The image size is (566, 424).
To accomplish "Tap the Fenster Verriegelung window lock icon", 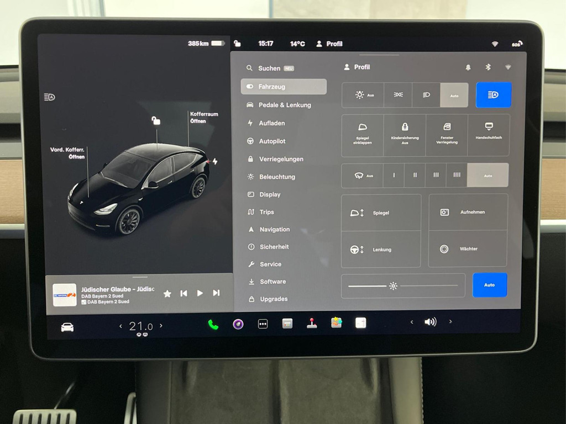I will (x=447, y=135).
